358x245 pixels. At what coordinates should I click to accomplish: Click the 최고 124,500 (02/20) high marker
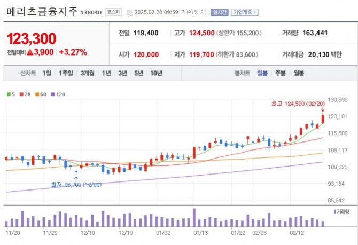pos(298,104)
